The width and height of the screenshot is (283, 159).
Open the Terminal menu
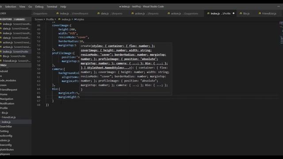pyautogui.click(x=52, y=7)
